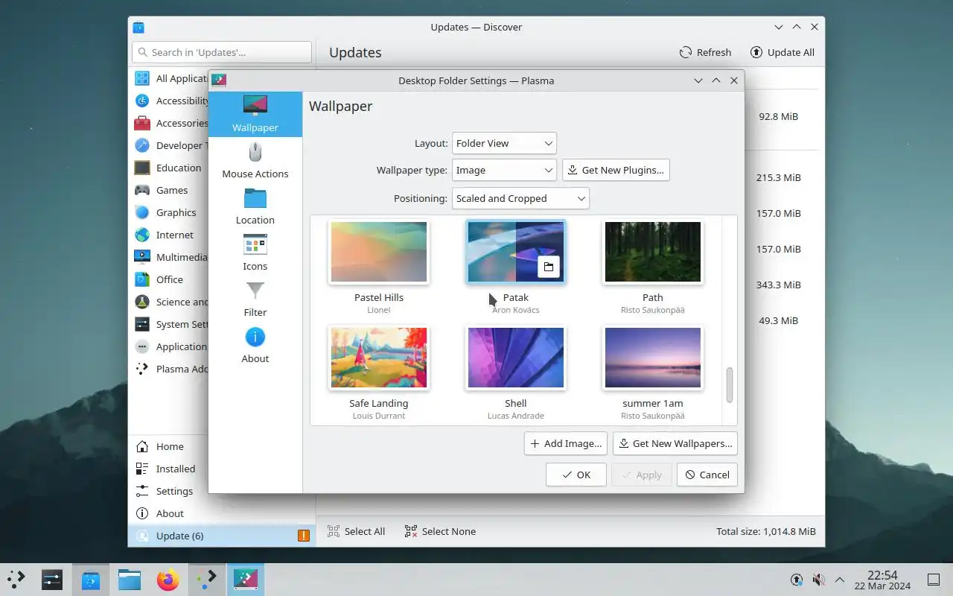Select the Safe Landing wallpaper thumbnail
953x596 pixels.
point(379,358)
